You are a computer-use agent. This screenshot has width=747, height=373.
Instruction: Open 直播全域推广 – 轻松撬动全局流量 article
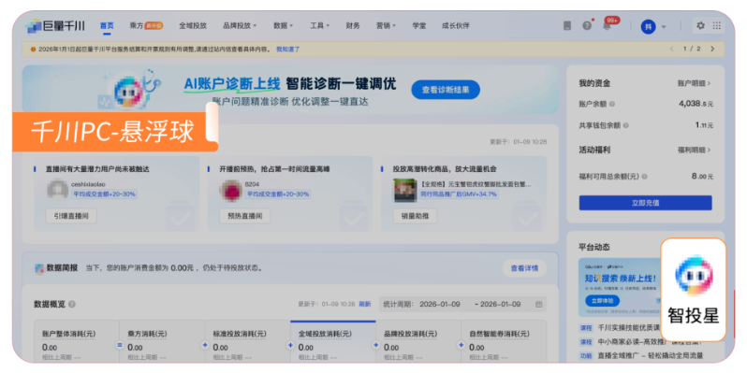click(651, 355)
